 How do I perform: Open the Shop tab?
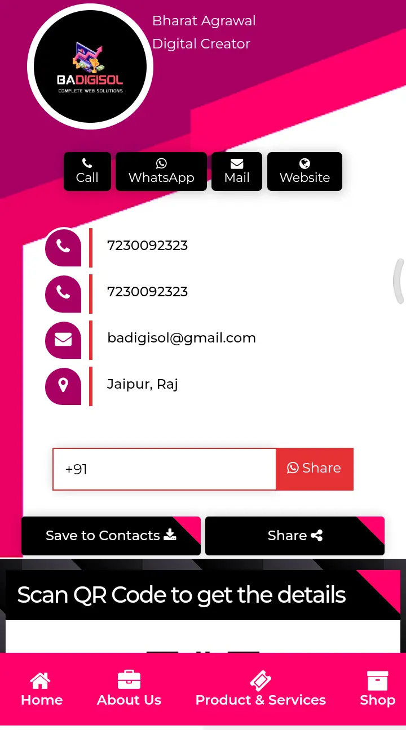378,689
